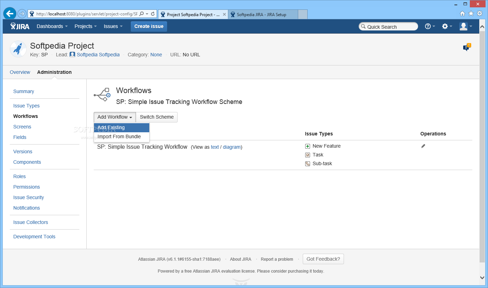Open the Dashboards dropdown menu

(52, 26)
